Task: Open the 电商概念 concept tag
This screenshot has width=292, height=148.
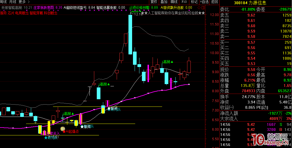Action: (x=22, y=13)
